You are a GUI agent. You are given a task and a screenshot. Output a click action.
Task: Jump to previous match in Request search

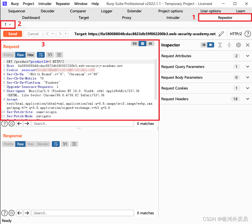pos(19,124)
